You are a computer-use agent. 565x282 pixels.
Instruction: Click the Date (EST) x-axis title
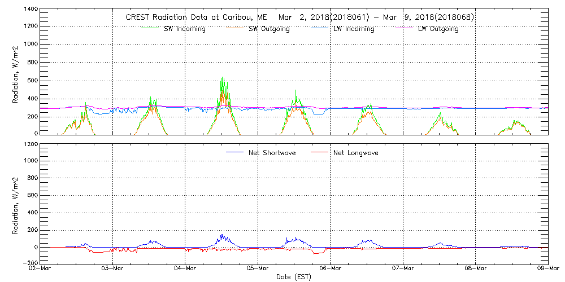tap(293, 277)
